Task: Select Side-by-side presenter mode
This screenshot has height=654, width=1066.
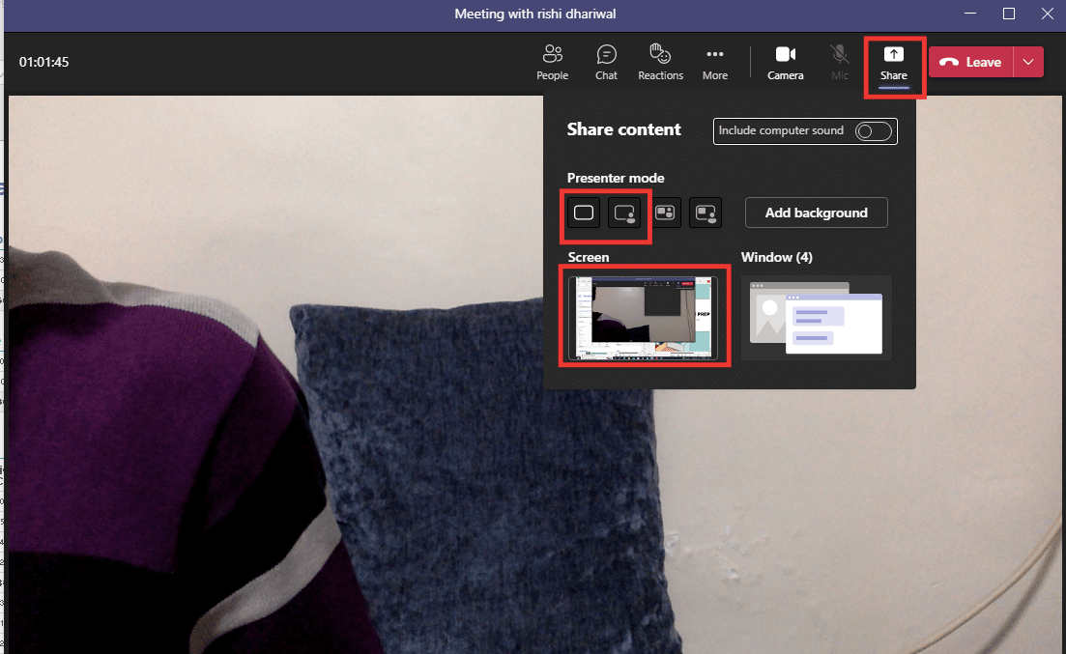Action: click(x=665, y=213)
